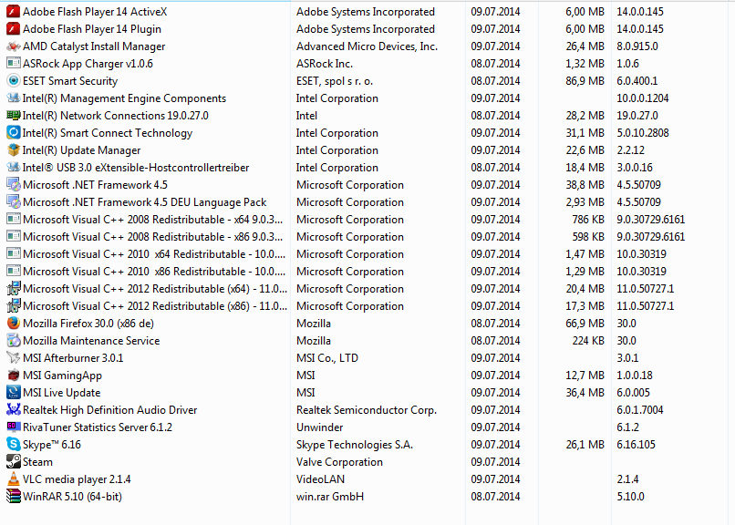Click the Intel USB 3.0 Hostcontrollertreiber icon

[x=13, y=168]
